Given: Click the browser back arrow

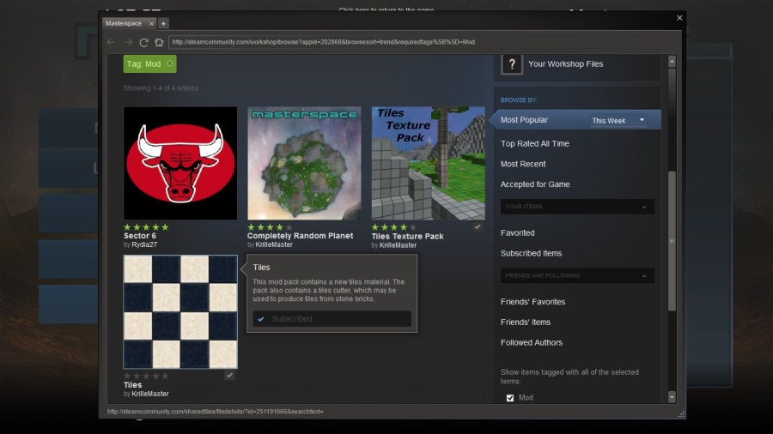Looking at the screenshot, I should (111, 42).
